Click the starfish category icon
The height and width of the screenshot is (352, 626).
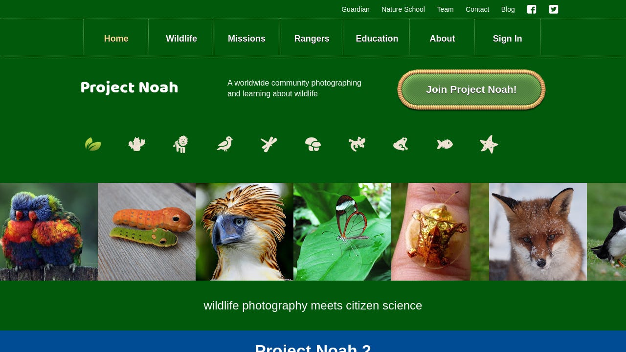click(489, 144)
